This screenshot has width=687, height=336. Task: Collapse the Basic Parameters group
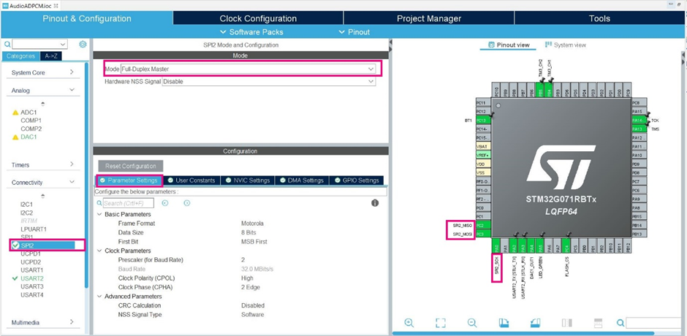tap(99, 214)
